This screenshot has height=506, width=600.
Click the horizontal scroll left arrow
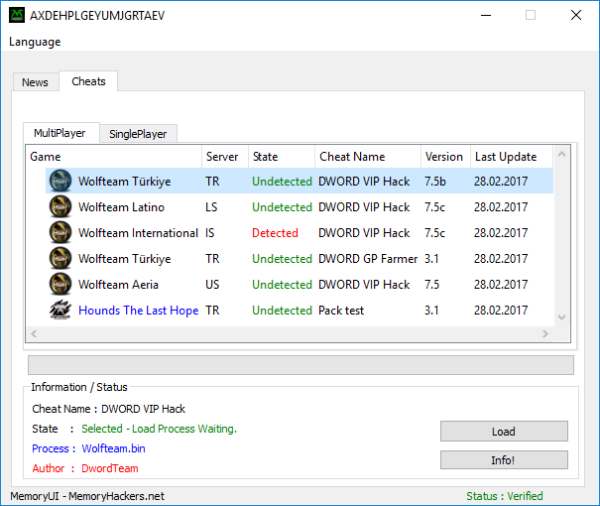(34, 333)
